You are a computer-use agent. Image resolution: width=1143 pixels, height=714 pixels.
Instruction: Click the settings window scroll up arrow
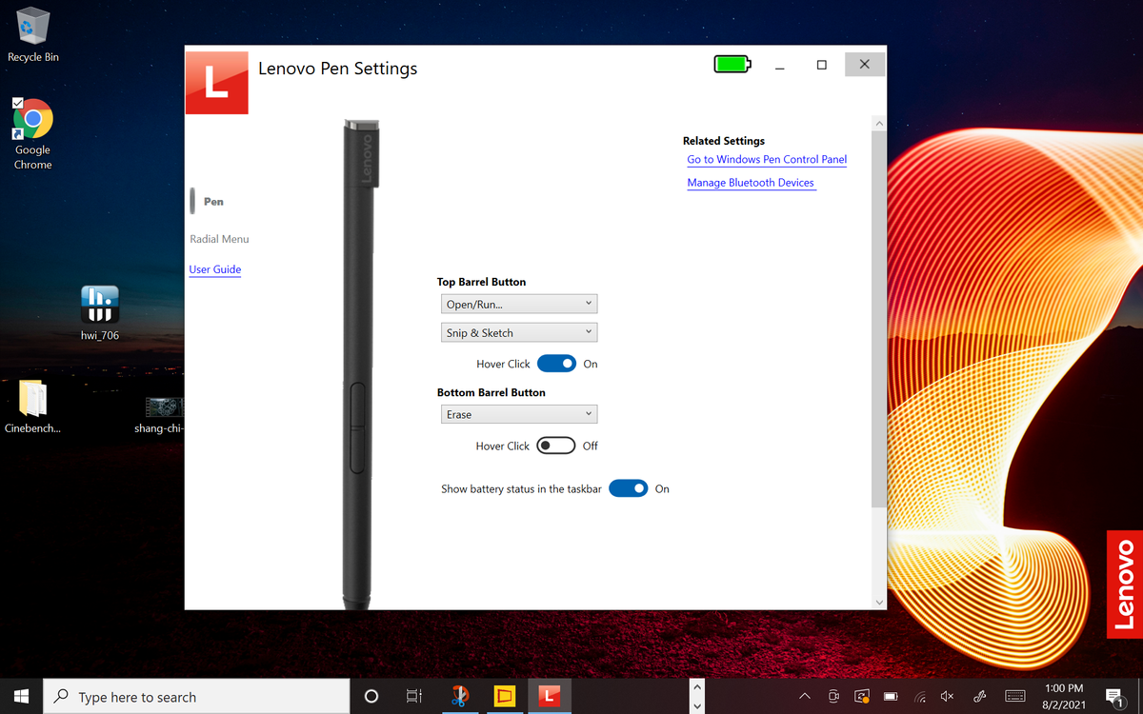(879, 124)
